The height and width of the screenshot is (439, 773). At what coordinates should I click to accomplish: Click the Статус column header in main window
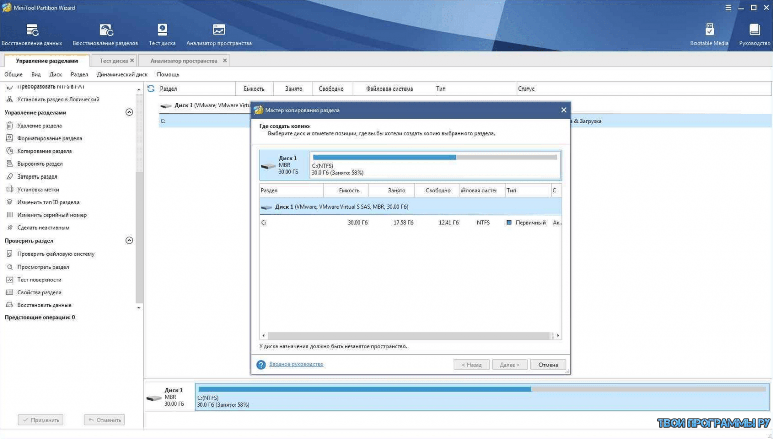[644, 89]
